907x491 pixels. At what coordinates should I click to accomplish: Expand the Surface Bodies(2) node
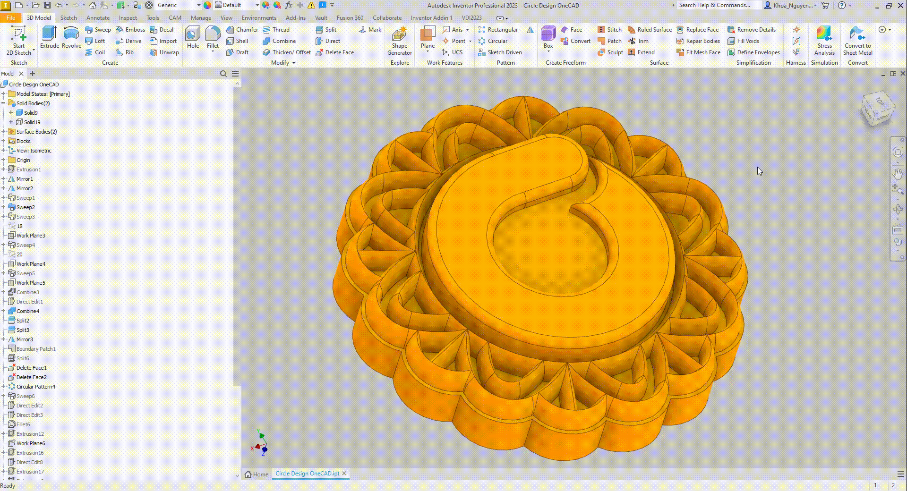point(4,132)
